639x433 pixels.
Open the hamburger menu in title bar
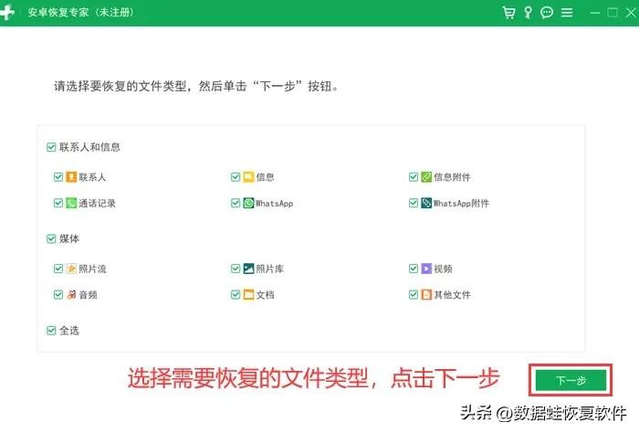(x=567, y=13)
